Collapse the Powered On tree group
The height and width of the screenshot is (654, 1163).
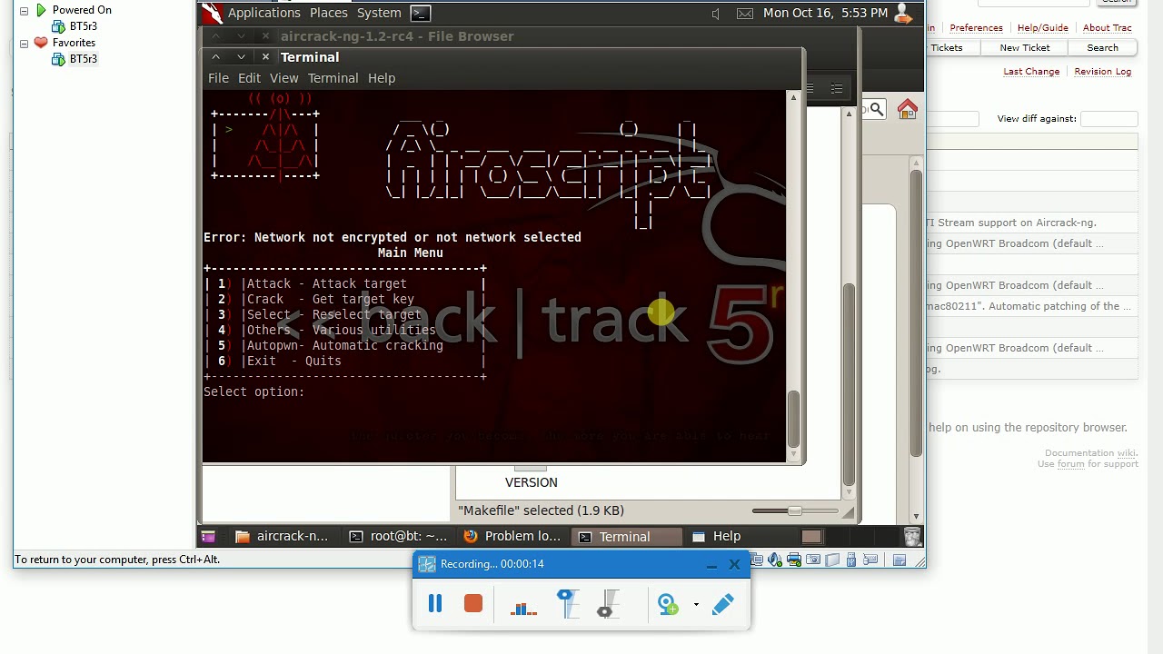click(24, 10)
